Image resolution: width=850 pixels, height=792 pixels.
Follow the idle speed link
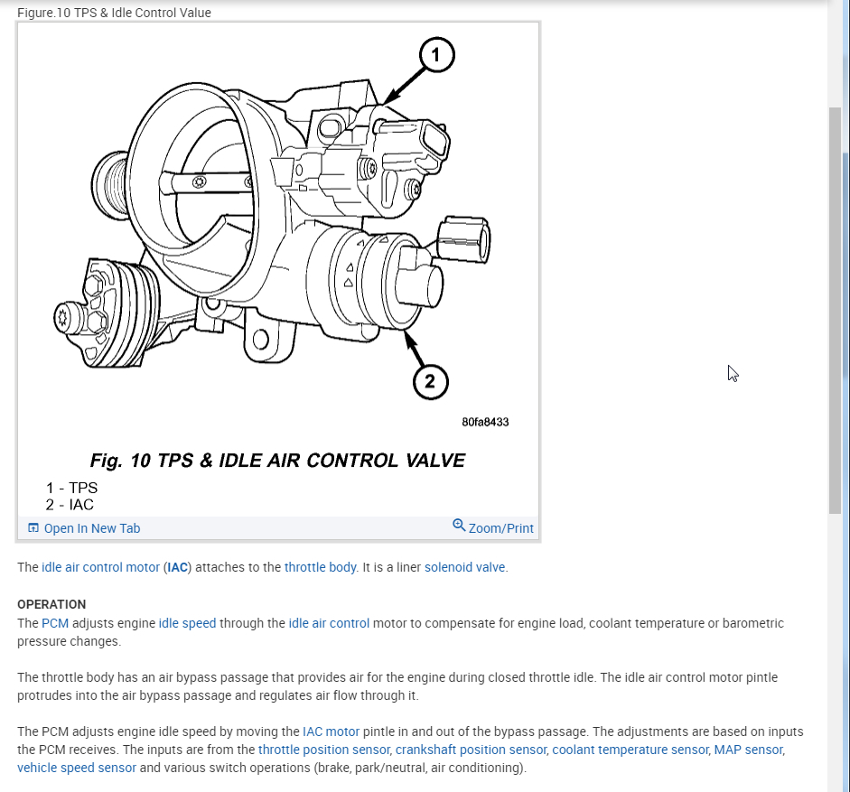(187, 623)
